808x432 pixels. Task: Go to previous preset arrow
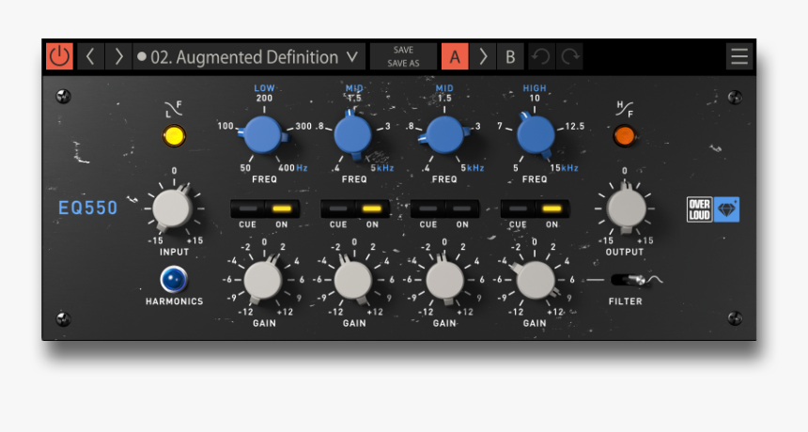pos(91,56)
